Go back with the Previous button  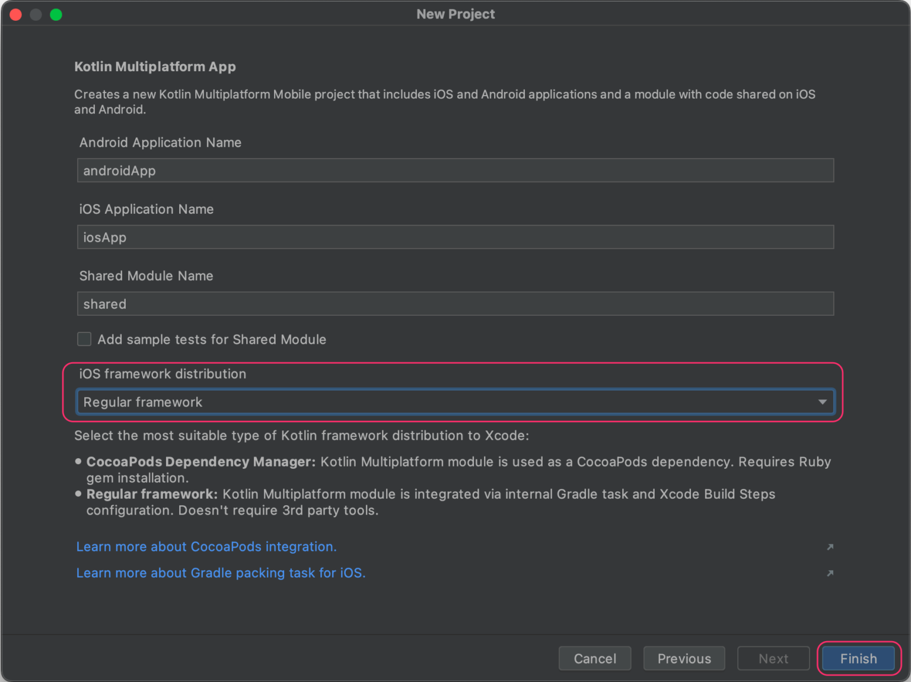684,658
